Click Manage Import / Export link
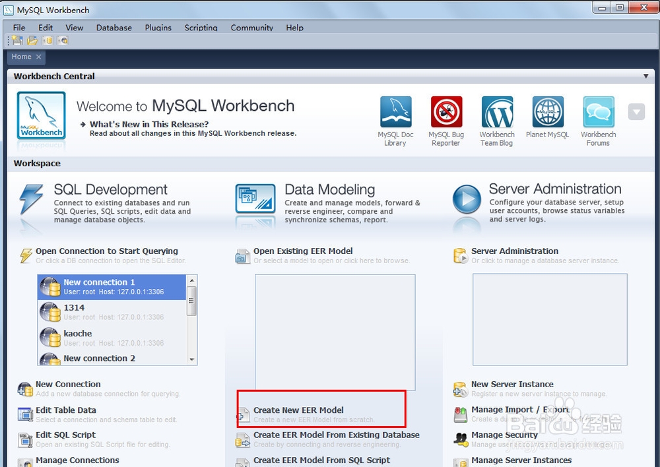This screenshot has height=467, width=660. 520,410
